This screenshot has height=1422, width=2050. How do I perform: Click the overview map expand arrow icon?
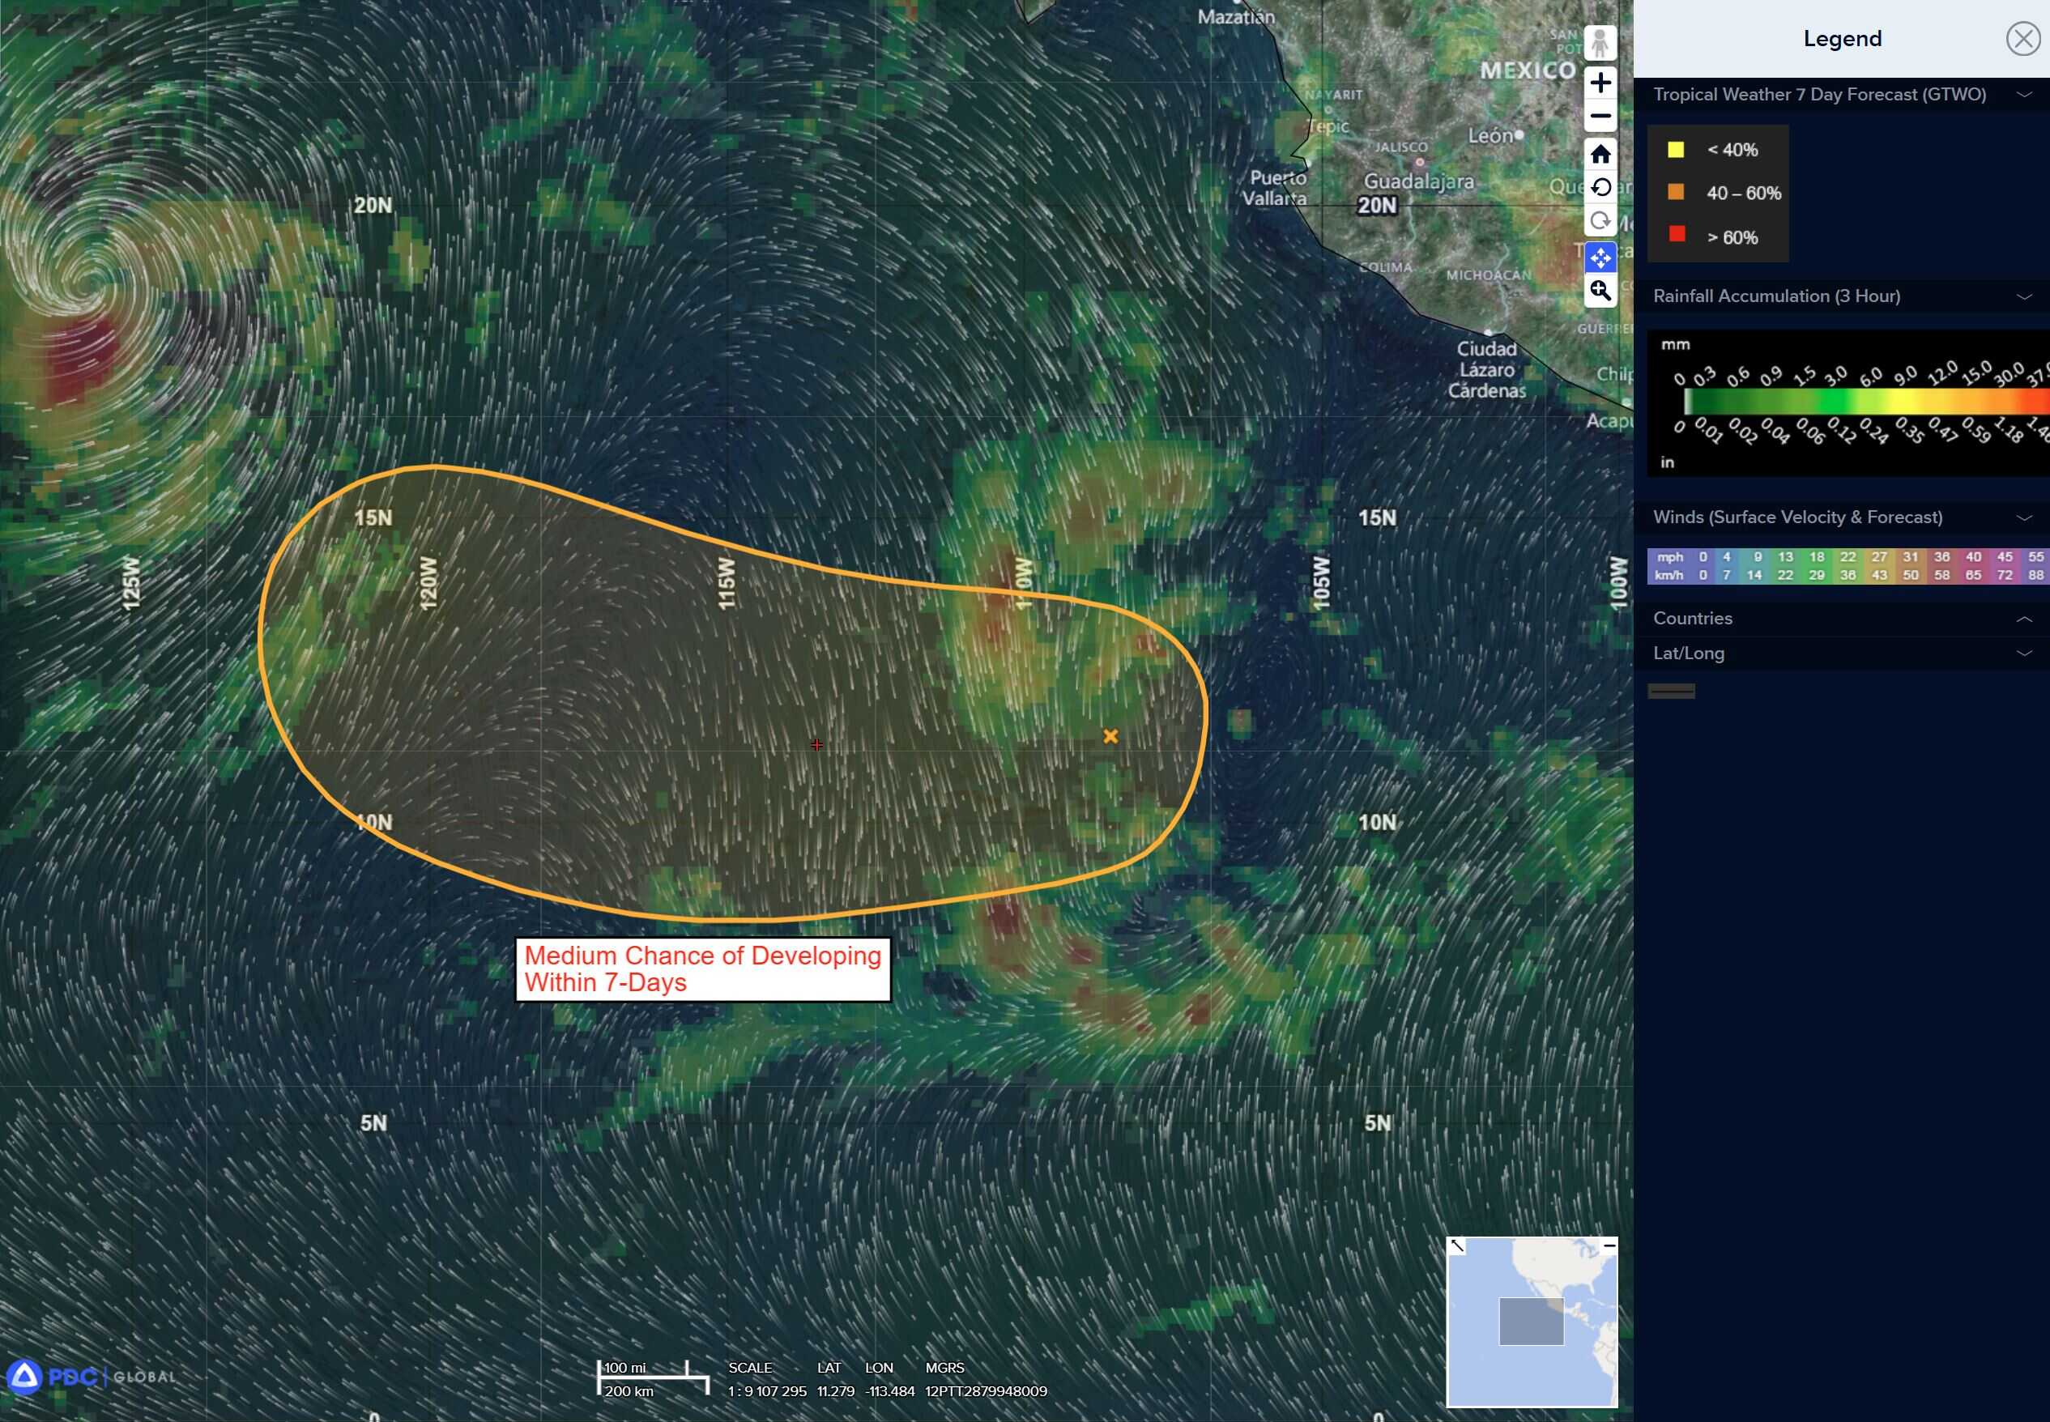click(x=1456, y=1245)
